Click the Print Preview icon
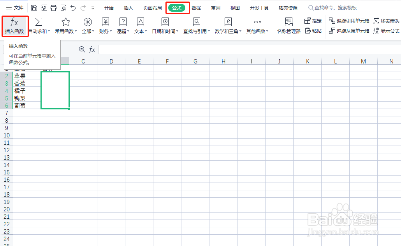The width and height of the screenshot is (401, 246). pyautogui.click(x=63, y=8)
